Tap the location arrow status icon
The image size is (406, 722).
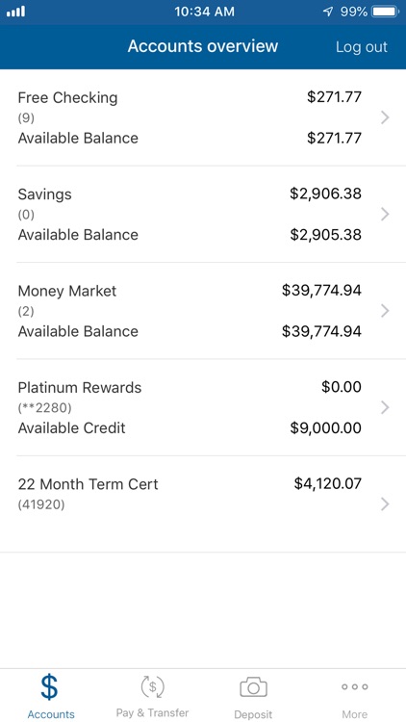coord(328,12)
